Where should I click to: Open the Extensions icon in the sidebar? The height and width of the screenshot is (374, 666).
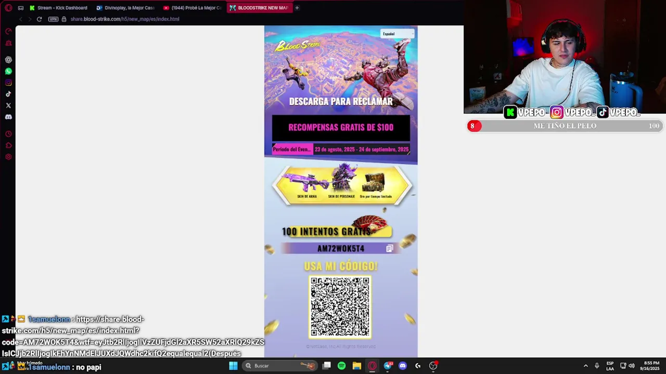pyautogui.click(x=8, y=145)
